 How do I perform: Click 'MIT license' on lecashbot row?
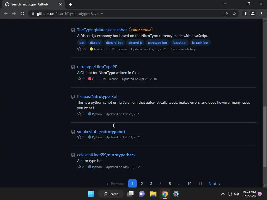[x=119, y=49]
